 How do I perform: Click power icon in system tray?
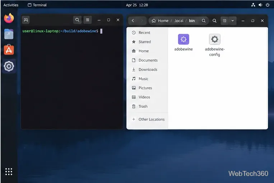[268, 5]
